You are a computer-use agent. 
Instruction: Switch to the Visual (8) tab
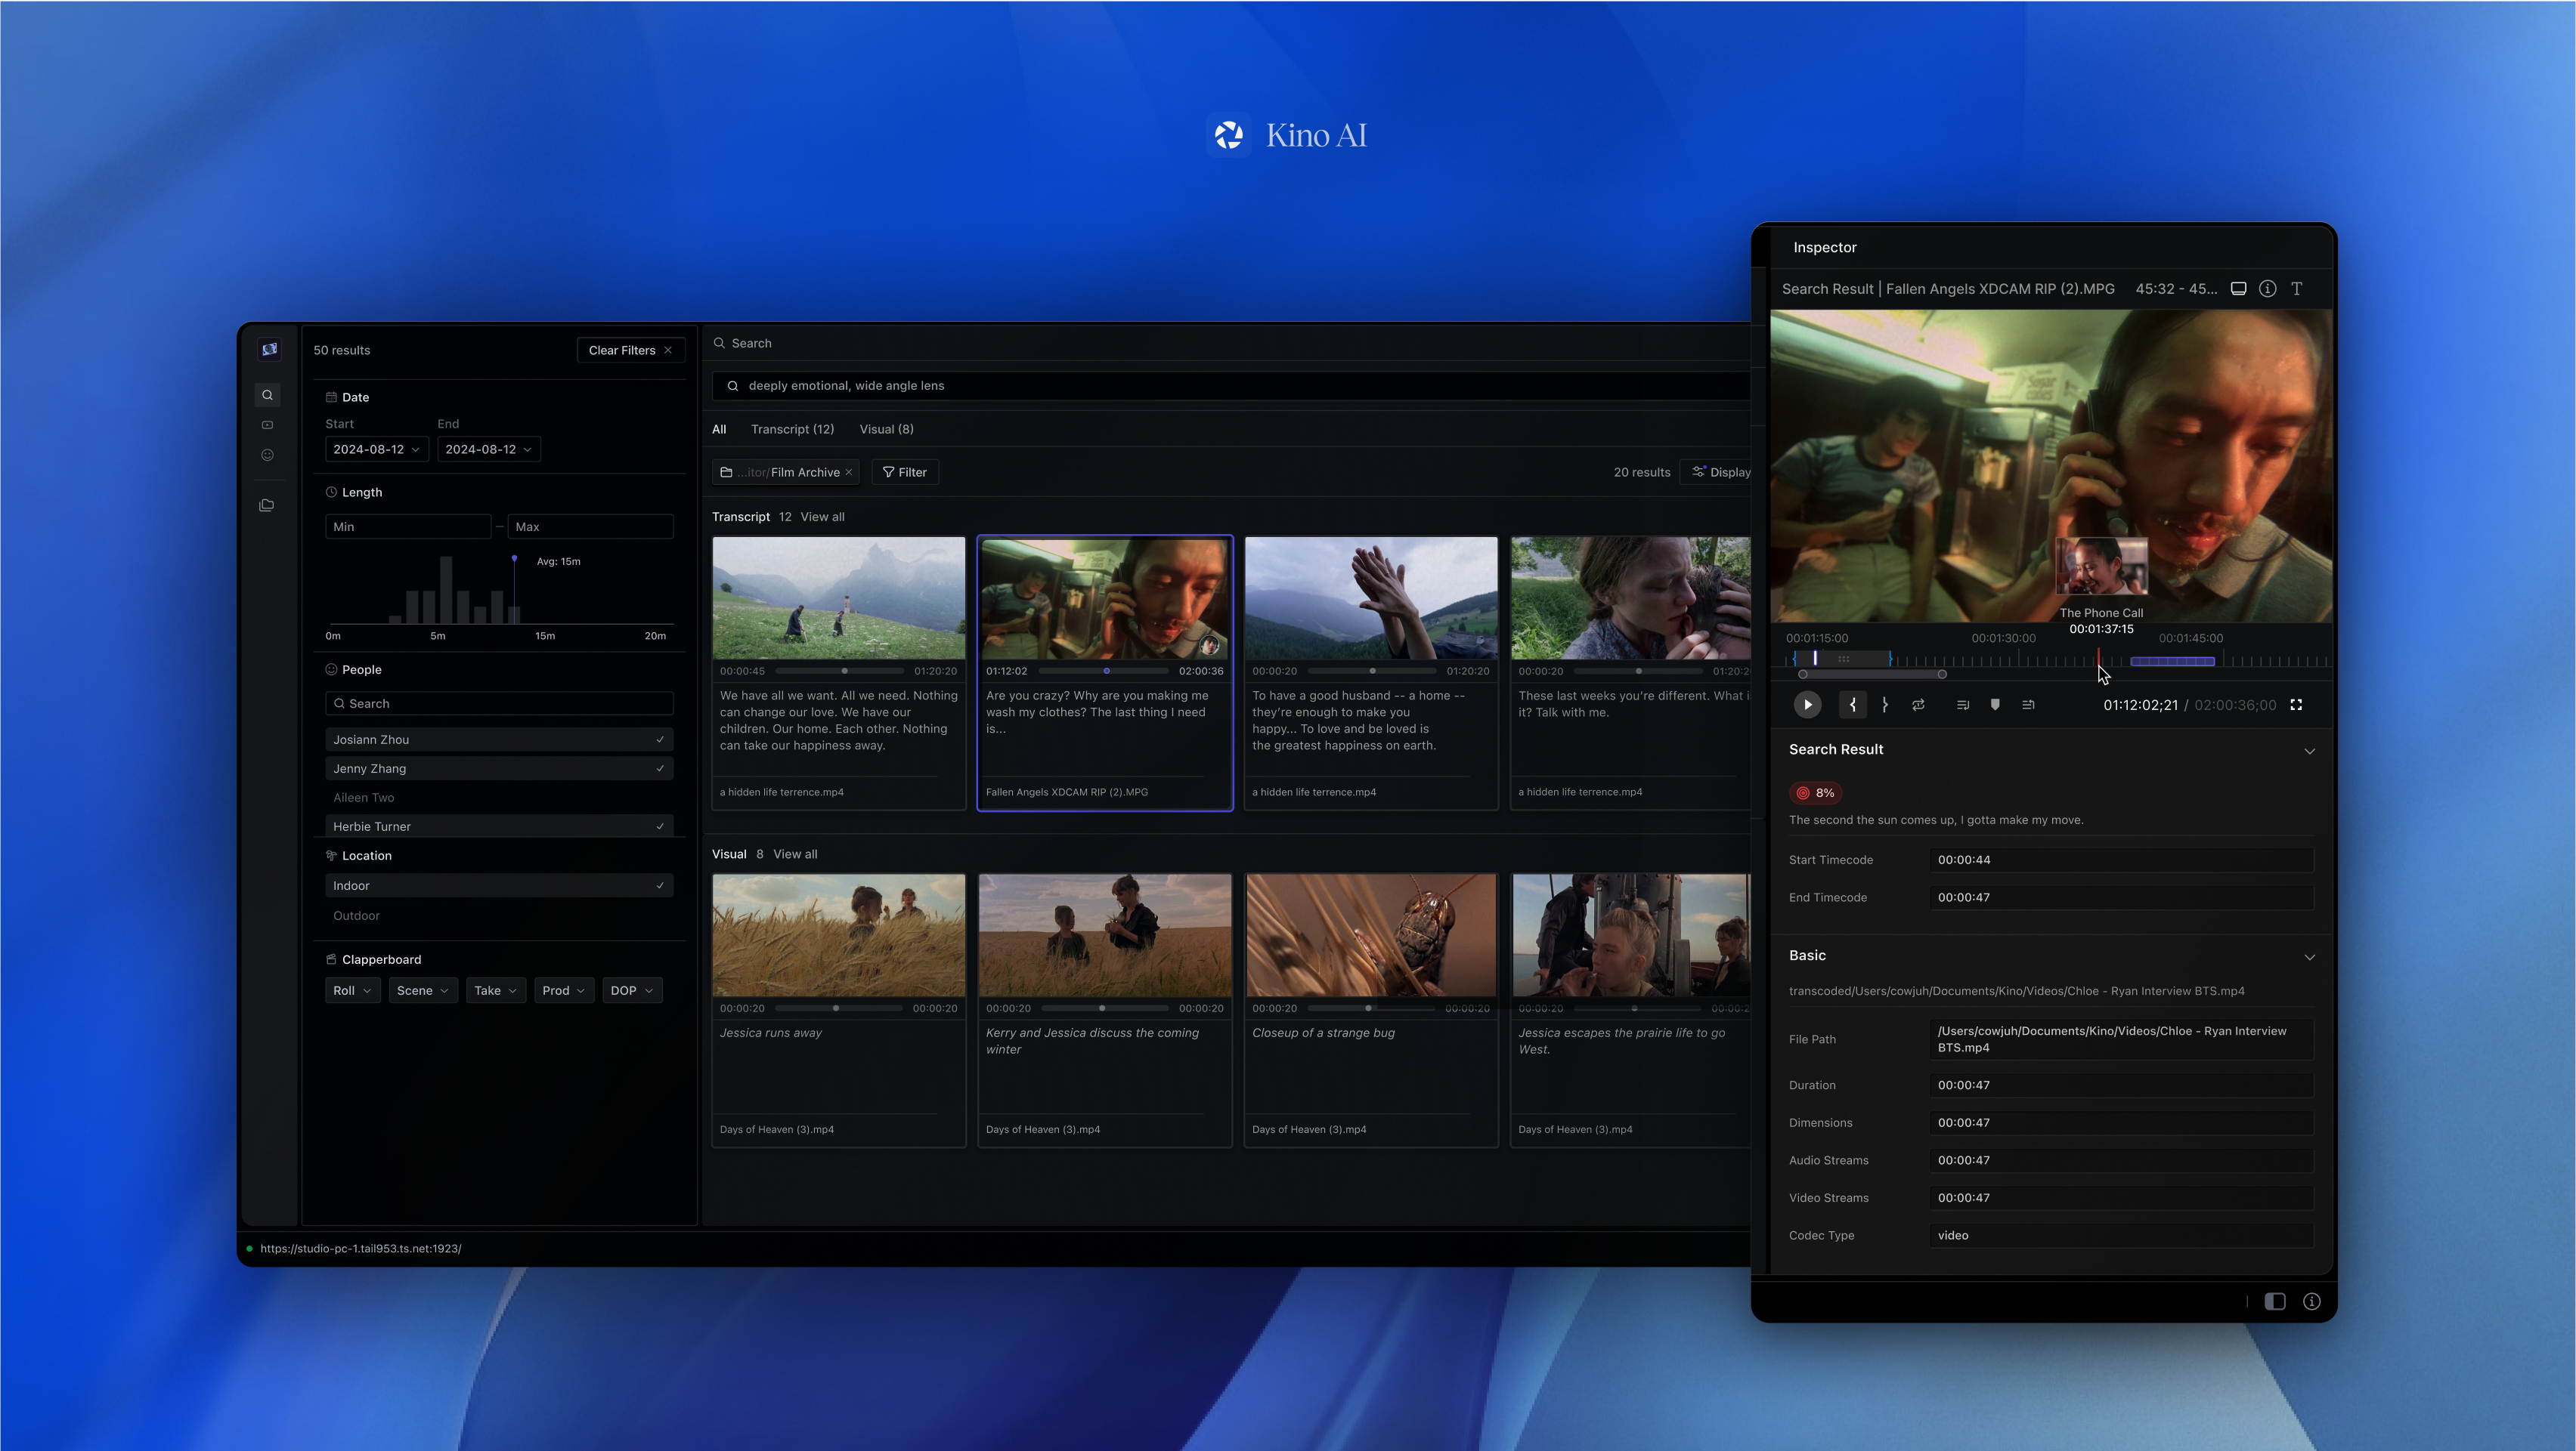pyautogui.click(x=886, y=430)
